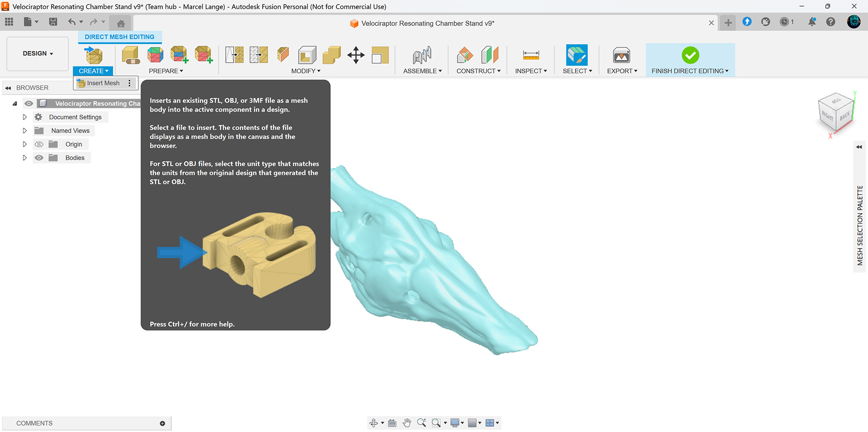Click the Plane Cut tool icon
Screen dimensions: 868x432
pos(283,55)
